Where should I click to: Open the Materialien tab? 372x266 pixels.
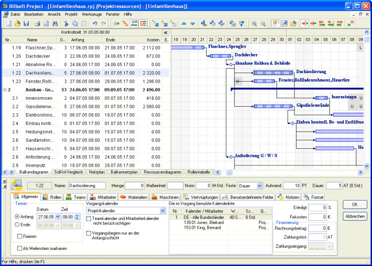point(134,197)
